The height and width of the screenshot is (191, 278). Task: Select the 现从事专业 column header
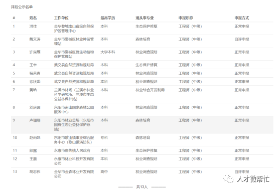tap(145, 18)
